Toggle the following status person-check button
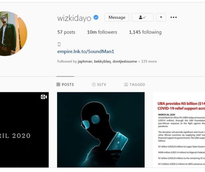 (x=142, y=17)
